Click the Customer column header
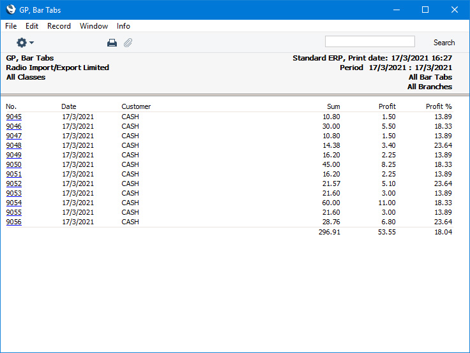This screenshot has width=470, height=353. [136, 106]
